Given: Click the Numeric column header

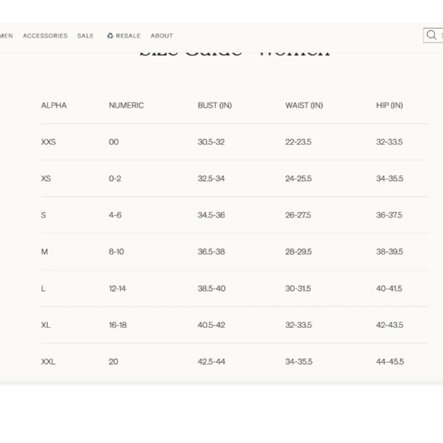Looking at the screenshot, I should 126,105.
